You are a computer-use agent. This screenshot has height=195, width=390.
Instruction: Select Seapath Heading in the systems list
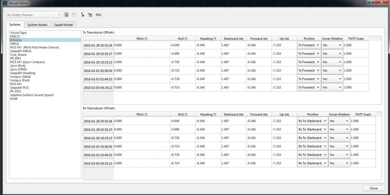tap(22, 73)
